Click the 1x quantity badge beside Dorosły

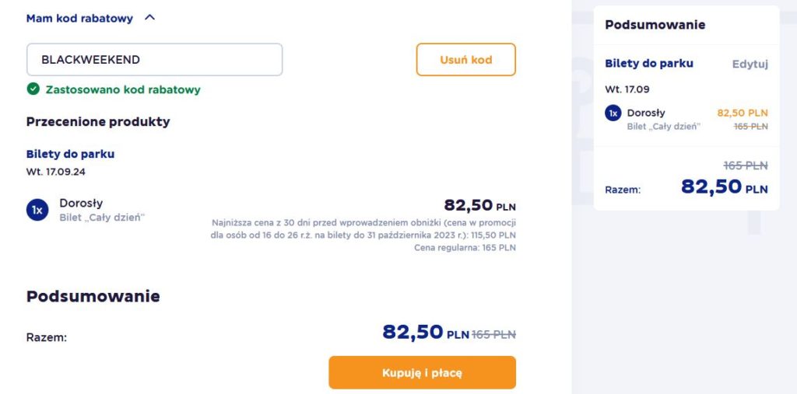pyautogui.click(x=37, y=210)
